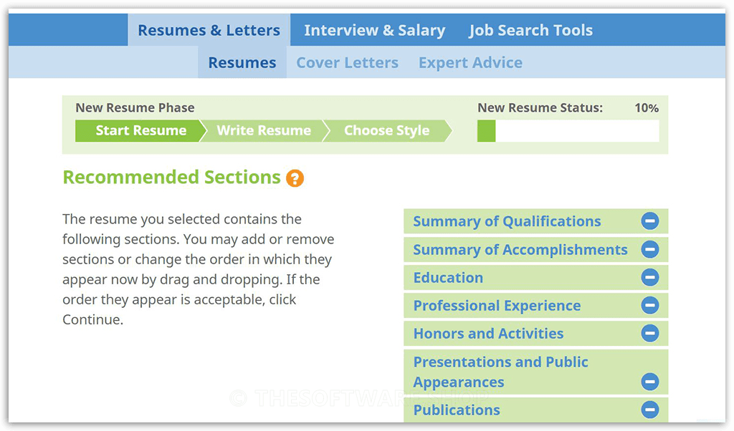Remove the Education section with minus icon
The image size is (734, 431).
click(x=649, y=277)
